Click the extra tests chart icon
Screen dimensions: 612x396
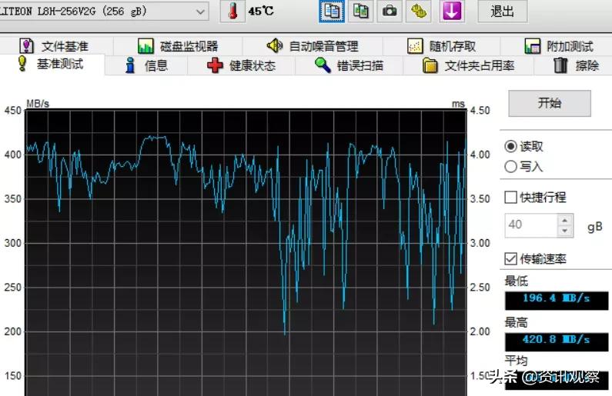click(x=533, y=46)
